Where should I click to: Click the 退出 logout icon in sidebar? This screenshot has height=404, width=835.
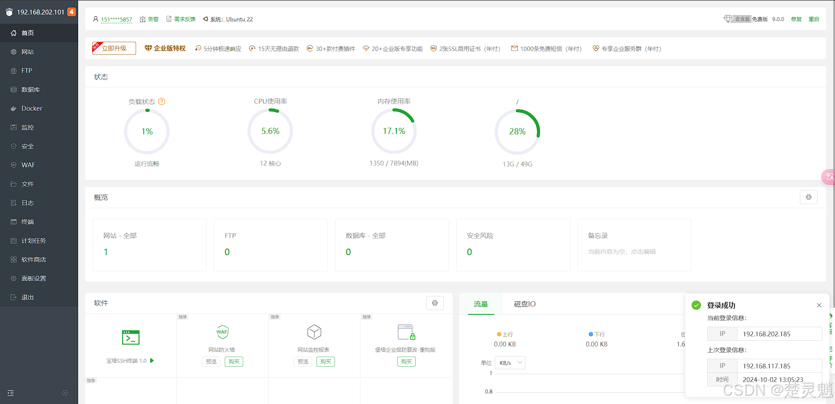point(14,297)
